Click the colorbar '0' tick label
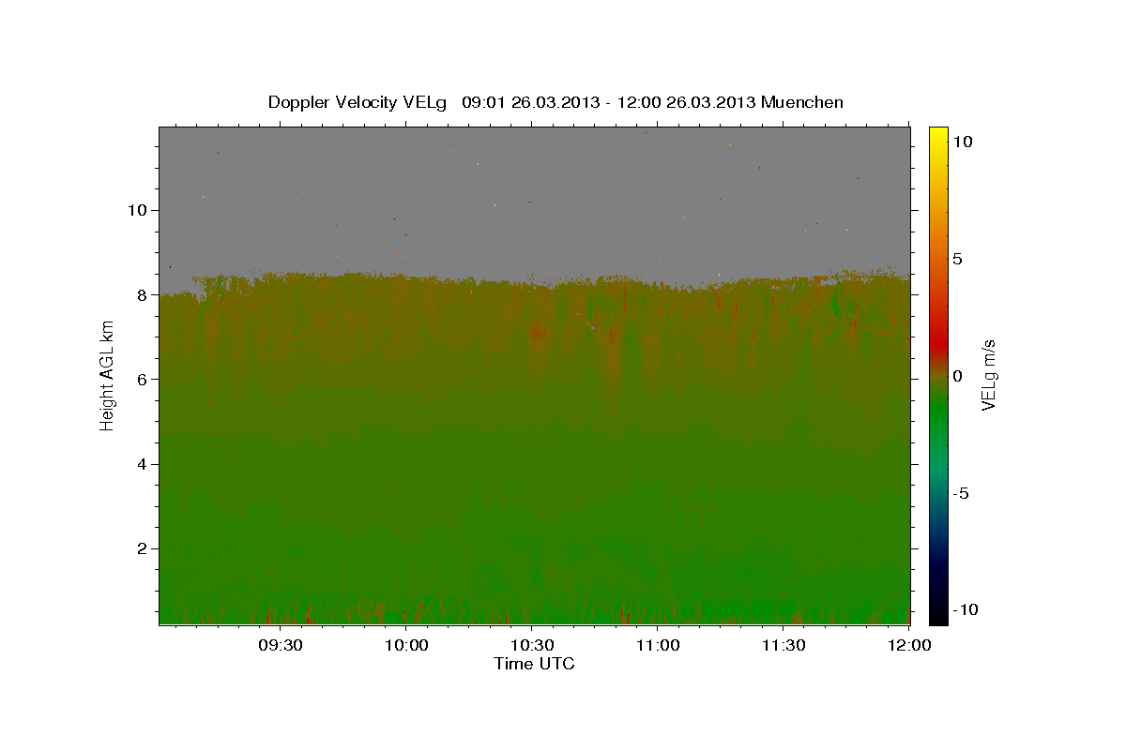1126x750 pixels. pos(958,376)
